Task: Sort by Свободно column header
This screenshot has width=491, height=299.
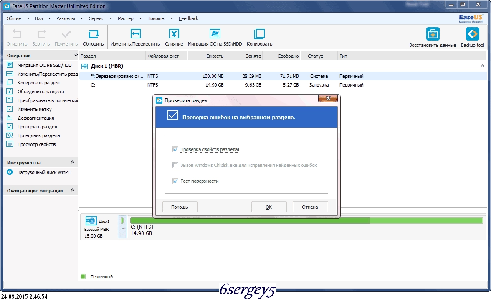Action: pyautogui.click(x=281, y=56)
